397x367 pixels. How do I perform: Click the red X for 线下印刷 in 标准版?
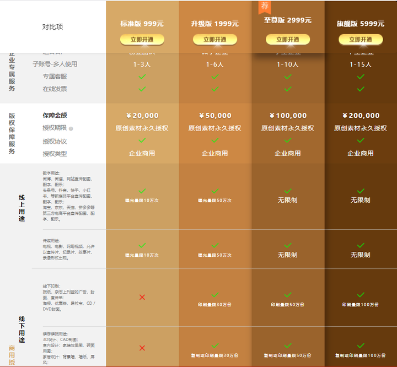point(142,297)
